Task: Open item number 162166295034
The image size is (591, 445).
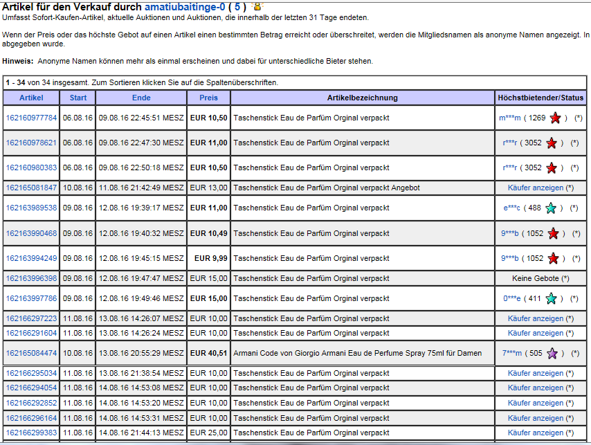Action: pos(31,373)
